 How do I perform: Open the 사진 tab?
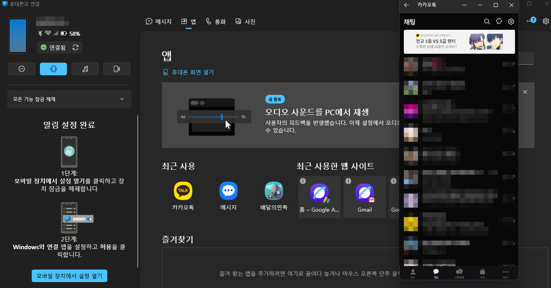(x=245, y=22)
